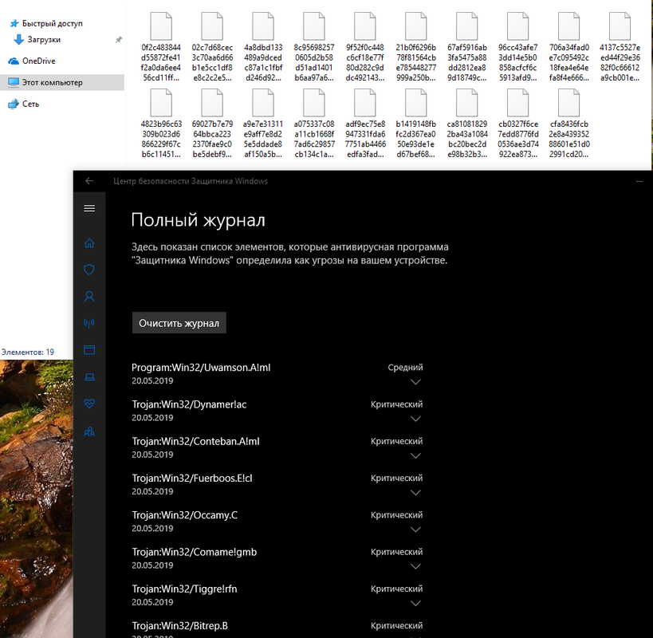Select file adf9ec75e8947331fda6 in Explorer
The image size is (653, 638).
tap(365, 124)
